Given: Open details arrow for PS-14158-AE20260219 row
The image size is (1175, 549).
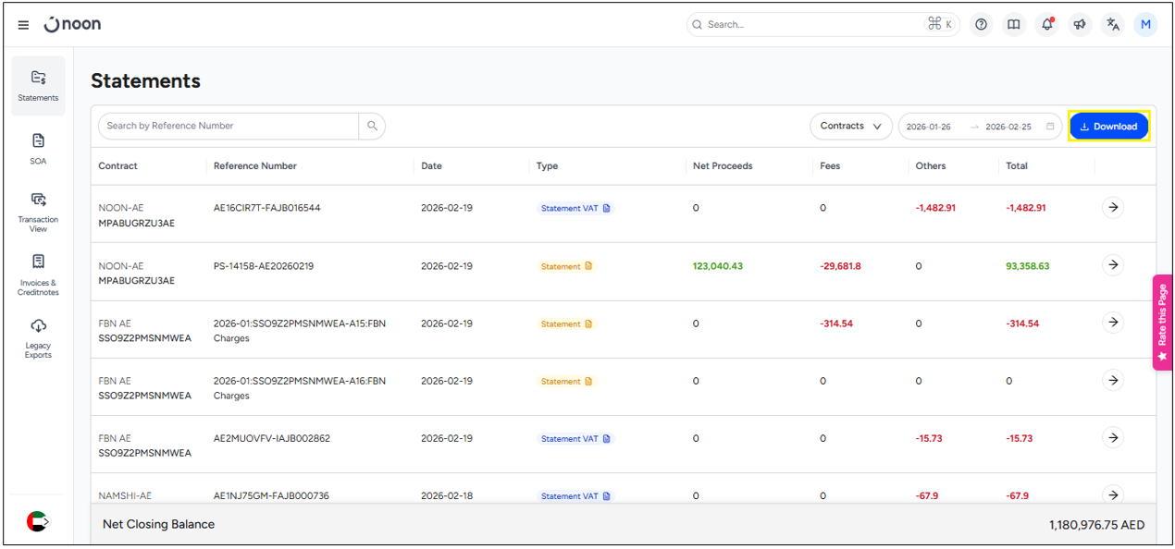Looking at the screenshot, I should tap(1112, 265).
